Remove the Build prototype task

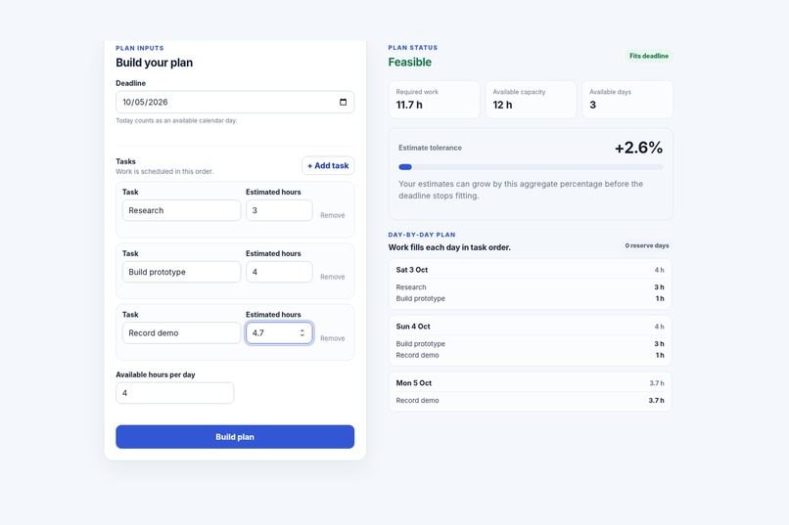(333, 277)
